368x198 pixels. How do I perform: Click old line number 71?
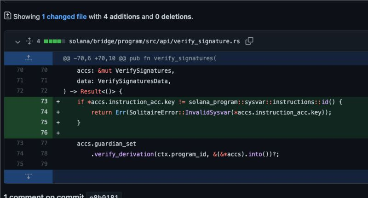[x=20, y=80]
